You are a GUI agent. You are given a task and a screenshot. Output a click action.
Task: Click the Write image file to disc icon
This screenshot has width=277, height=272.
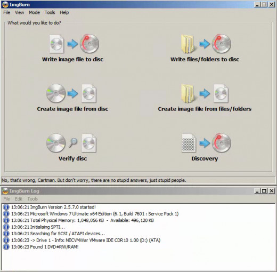74,44
